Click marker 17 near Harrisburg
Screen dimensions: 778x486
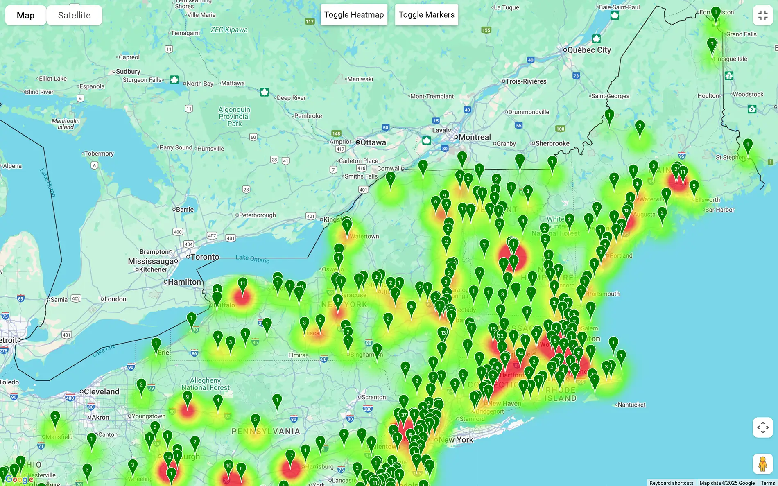290,458
